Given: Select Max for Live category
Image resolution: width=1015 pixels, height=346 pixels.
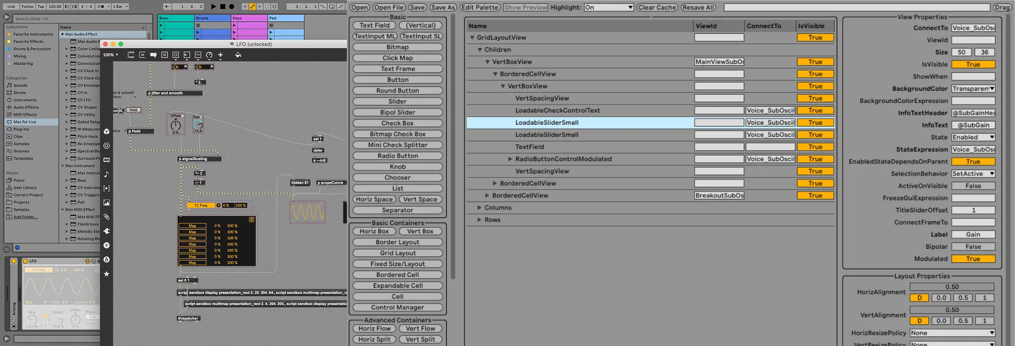Looking at the screenshot, I should (x=24, y=122).
